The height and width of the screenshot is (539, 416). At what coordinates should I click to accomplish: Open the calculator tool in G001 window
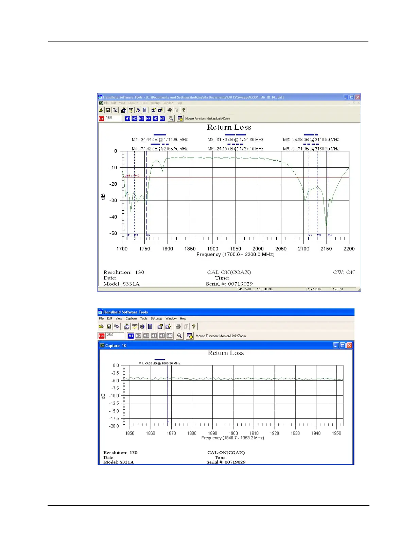pos(144,110)
